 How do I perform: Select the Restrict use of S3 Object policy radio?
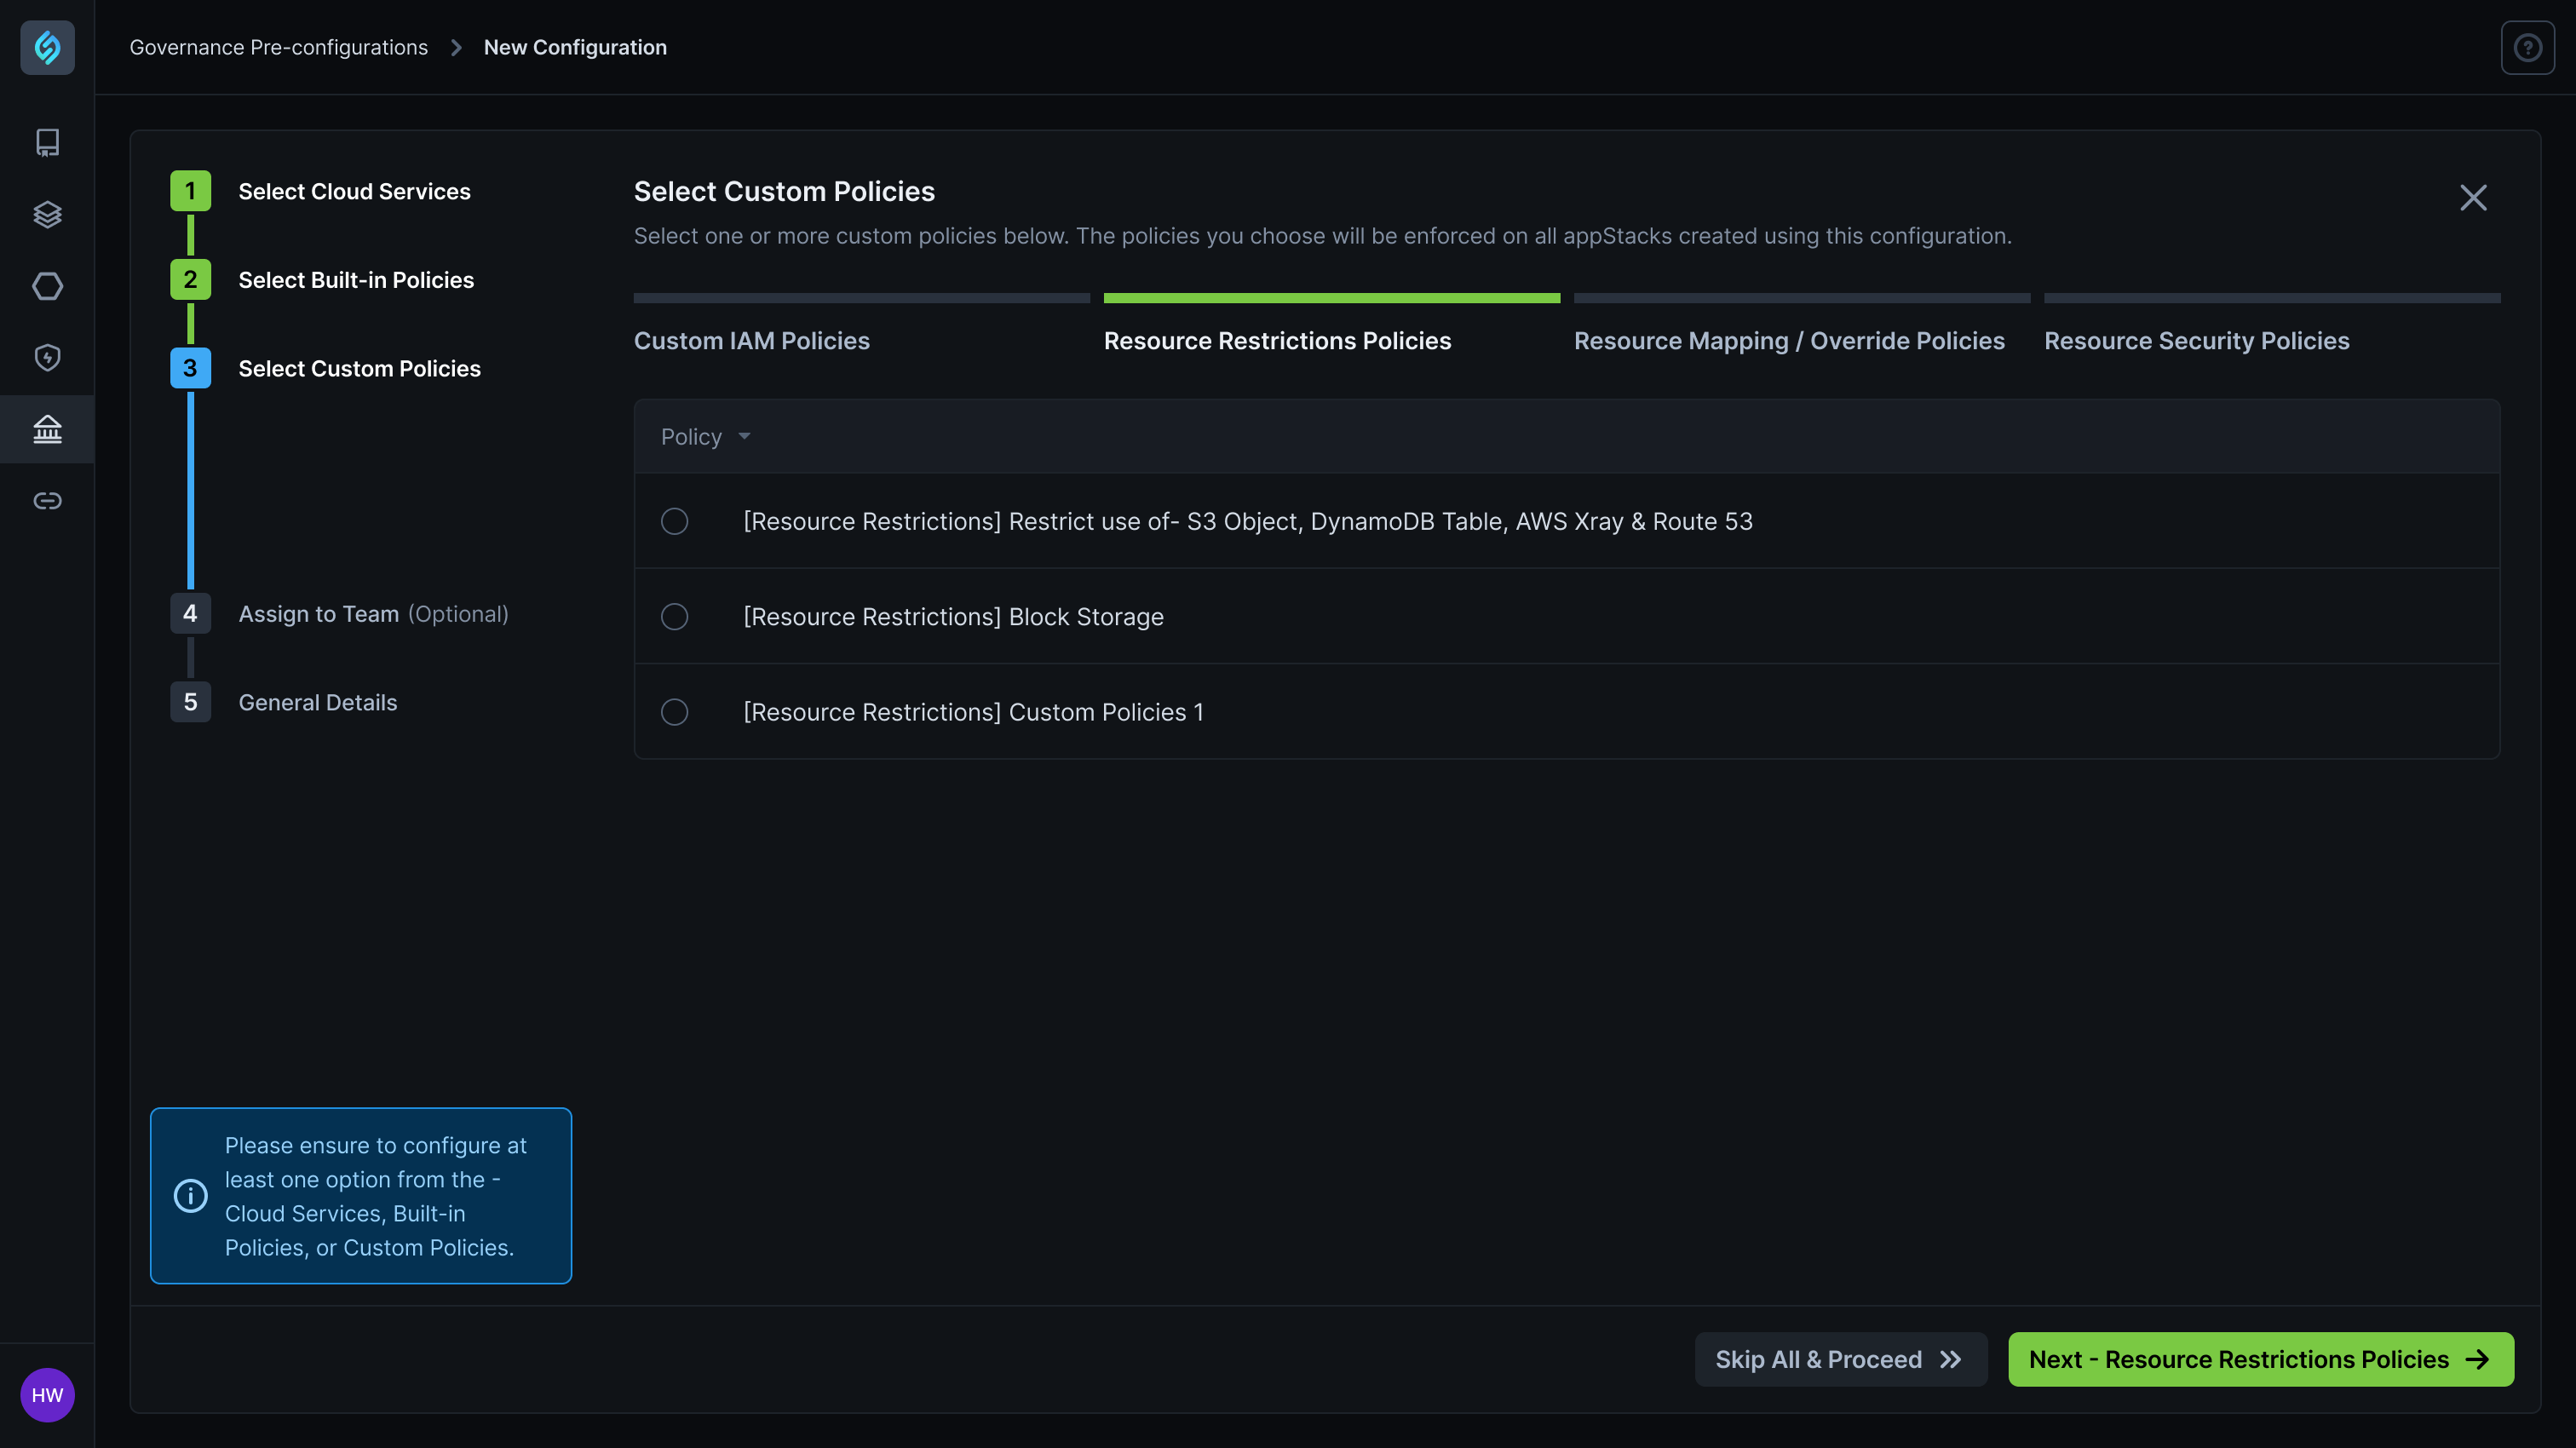pyautogui.click(x=674, y=521)
